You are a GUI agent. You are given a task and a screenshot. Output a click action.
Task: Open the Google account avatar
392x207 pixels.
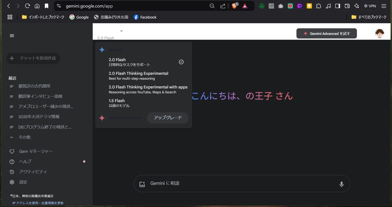[380, 33]
